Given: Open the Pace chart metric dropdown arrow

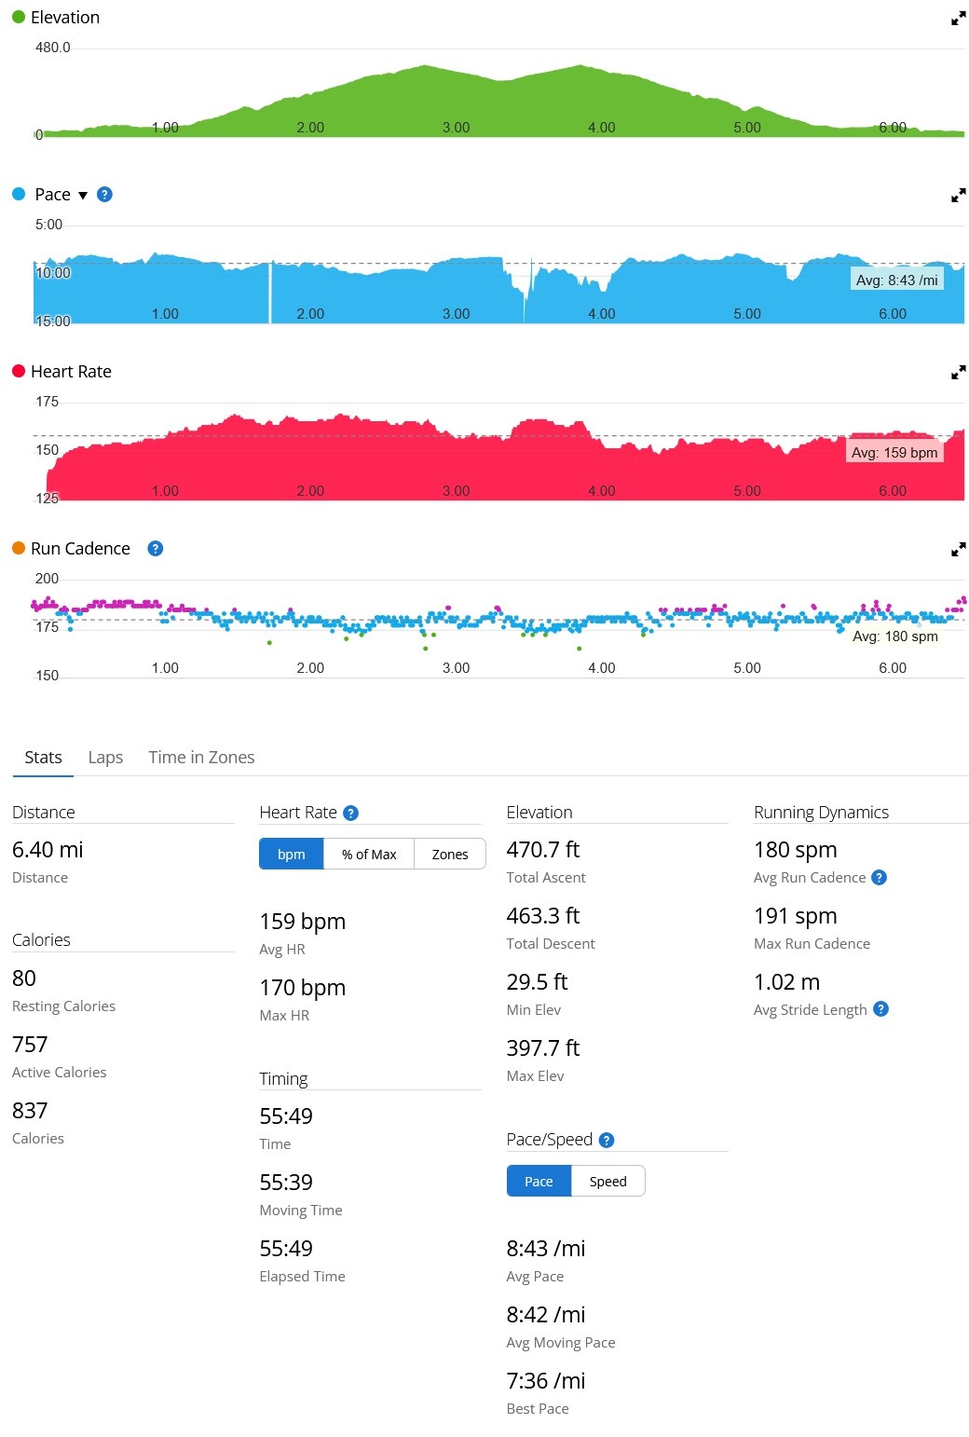Looking at the screenshot, I should tap(83, 196).
